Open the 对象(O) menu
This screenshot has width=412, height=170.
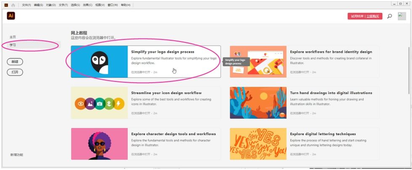[x=51, y=5]
